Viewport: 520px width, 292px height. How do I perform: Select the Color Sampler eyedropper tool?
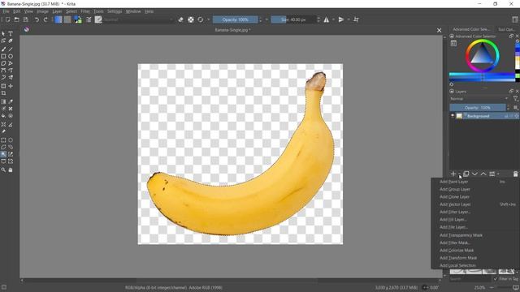[11, 101]
